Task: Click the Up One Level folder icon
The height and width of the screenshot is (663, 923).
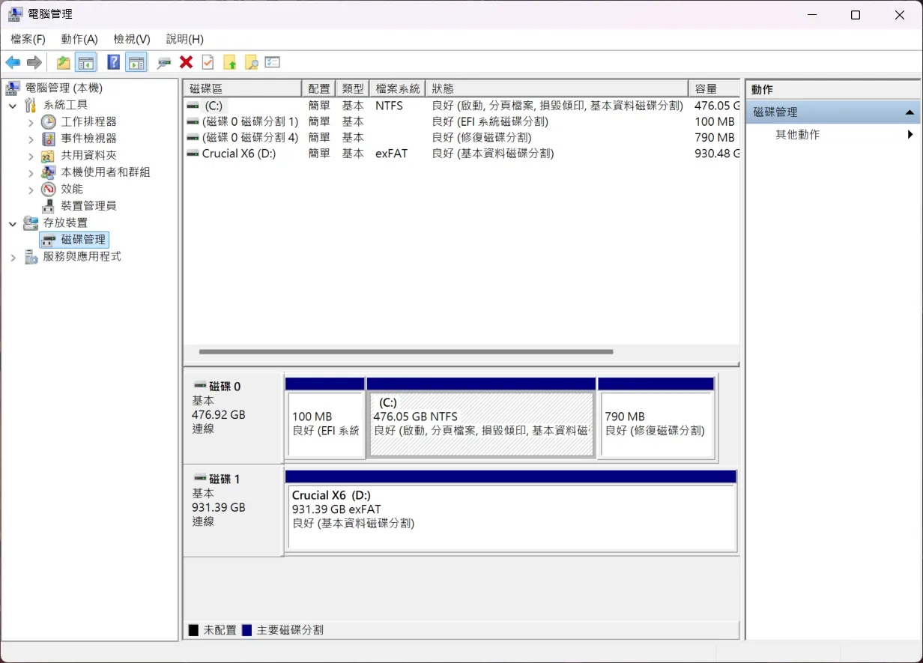Action: pyautogui.click(x=64, y=62)
